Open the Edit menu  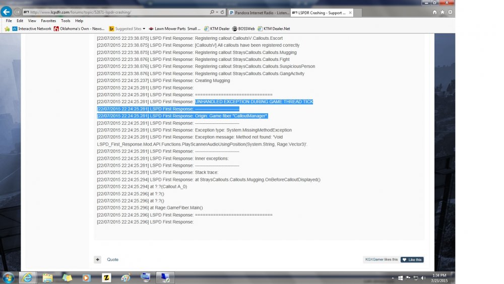(x=20, y=21)
